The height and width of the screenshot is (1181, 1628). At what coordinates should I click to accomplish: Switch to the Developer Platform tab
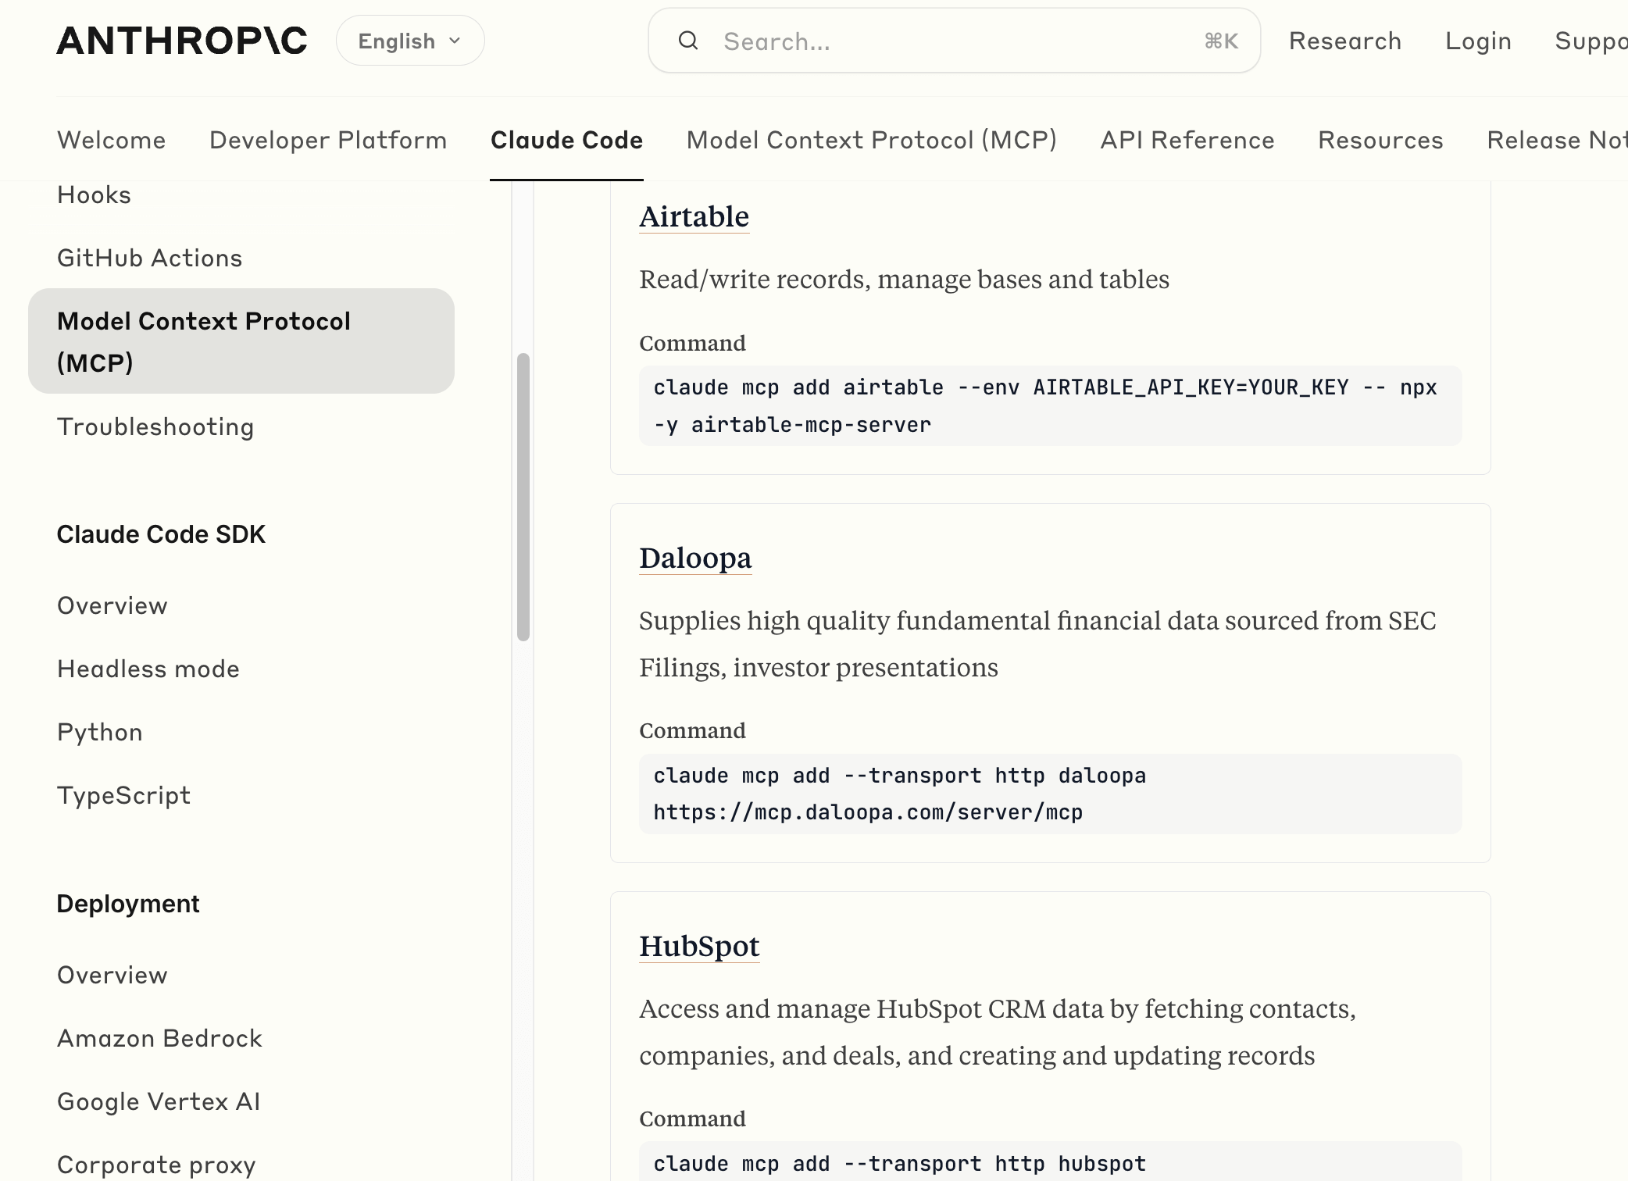tap(328, 140)
